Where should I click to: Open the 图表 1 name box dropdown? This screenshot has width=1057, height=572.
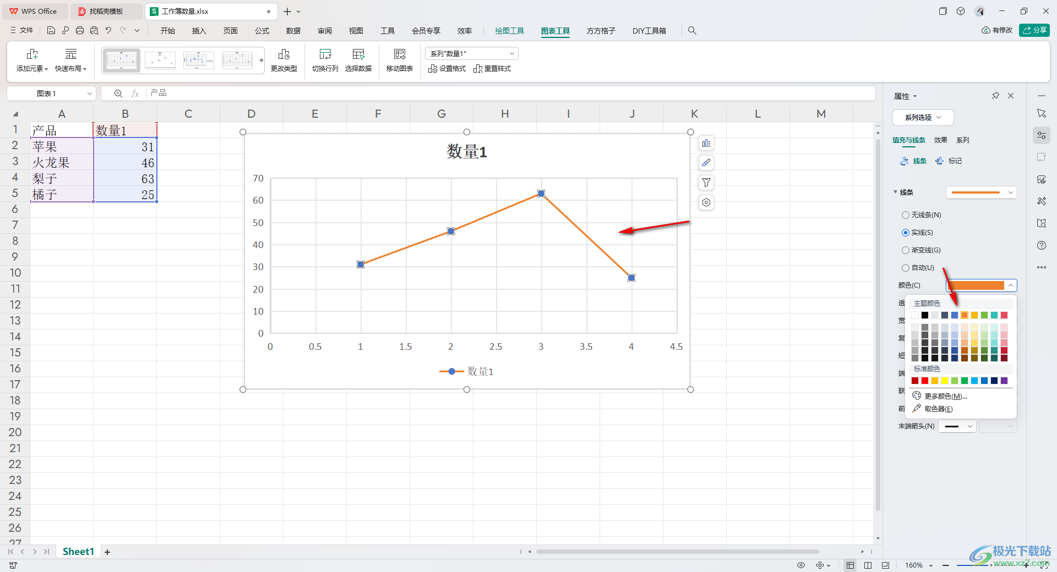click(x=89, y=94)
